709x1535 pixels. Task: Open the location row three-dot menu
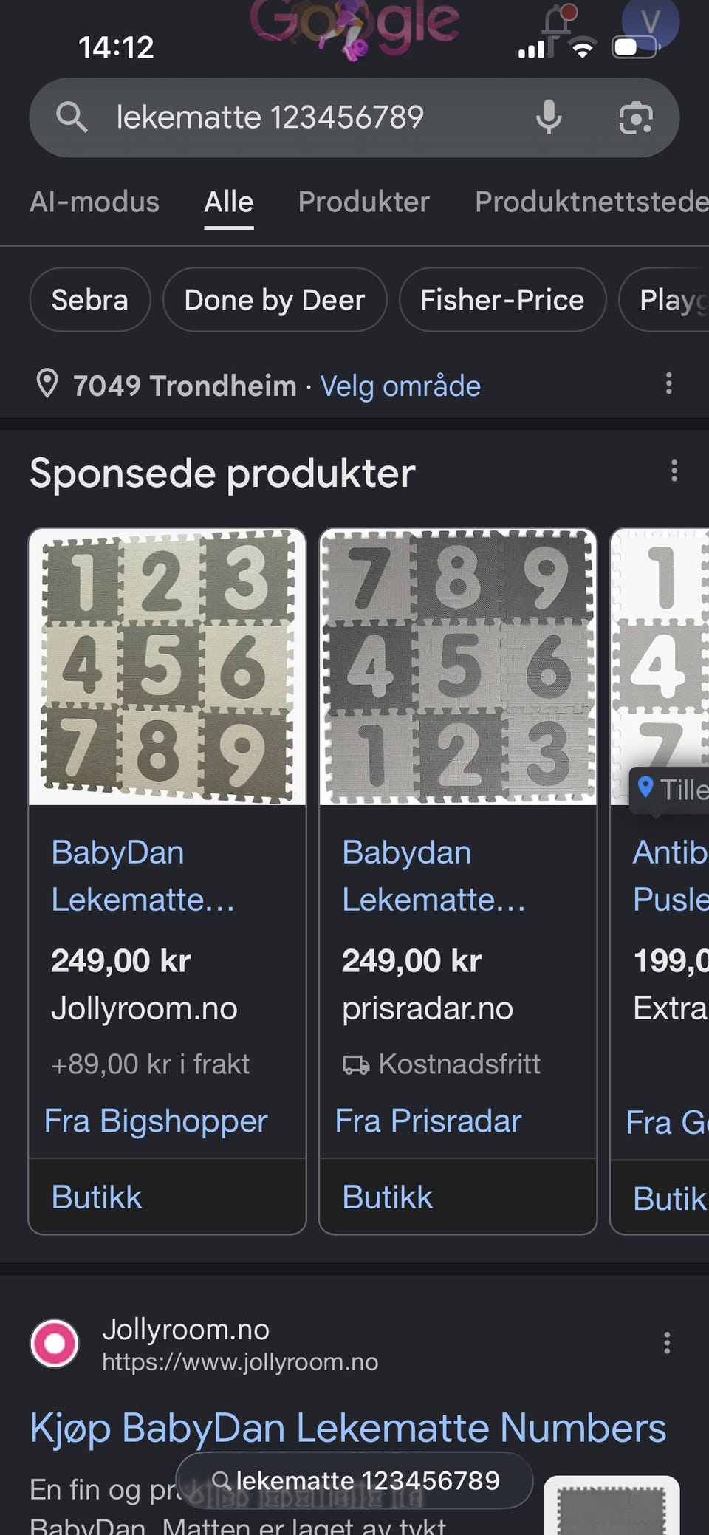pyautogui.click(x=668, y=383)
